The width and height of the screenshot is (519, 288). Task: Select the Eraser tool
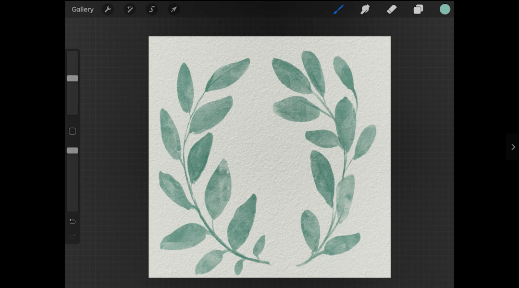392,10
